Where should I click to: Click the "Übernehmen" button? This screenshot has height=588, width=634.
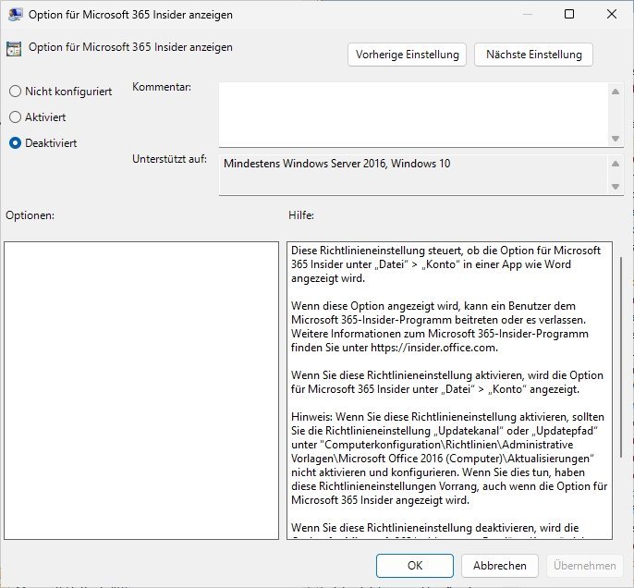pyautogui.click(x=583, y=565)
